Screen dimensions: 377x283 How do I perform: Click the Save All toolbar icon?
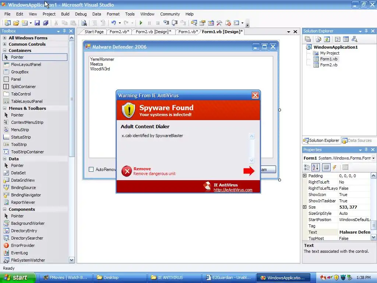pos(45,23)
